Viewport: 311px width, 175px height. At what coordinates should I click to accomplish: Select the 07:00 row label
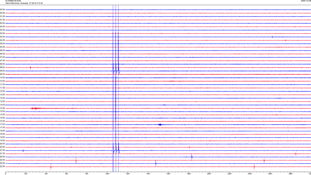(x=2, y=57)
